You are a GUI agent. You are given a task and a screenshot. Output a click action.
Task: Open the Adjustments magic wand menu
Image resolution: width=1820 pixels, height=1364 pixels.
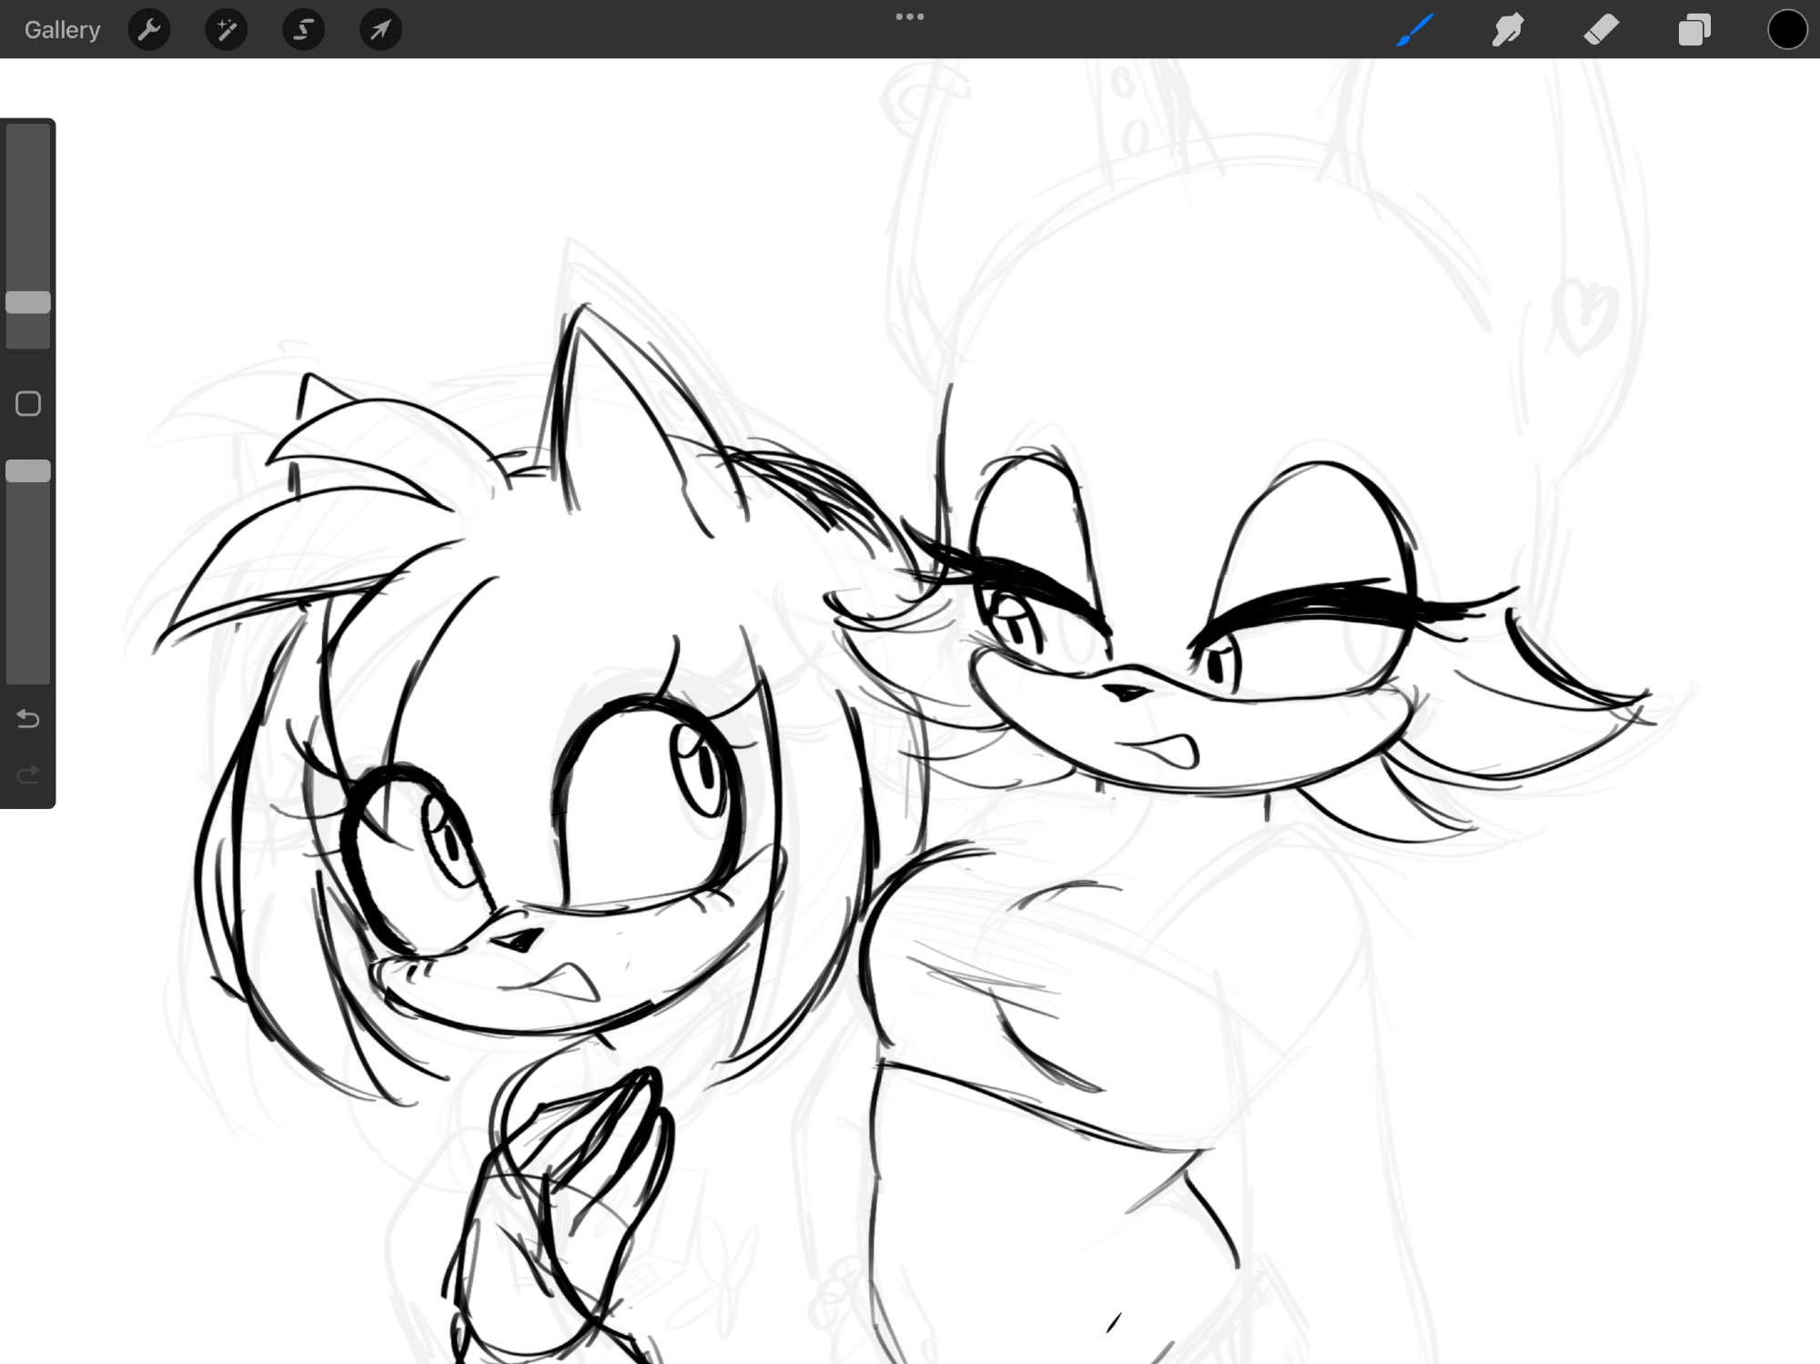pyautogui.click(x=227, y=30)
